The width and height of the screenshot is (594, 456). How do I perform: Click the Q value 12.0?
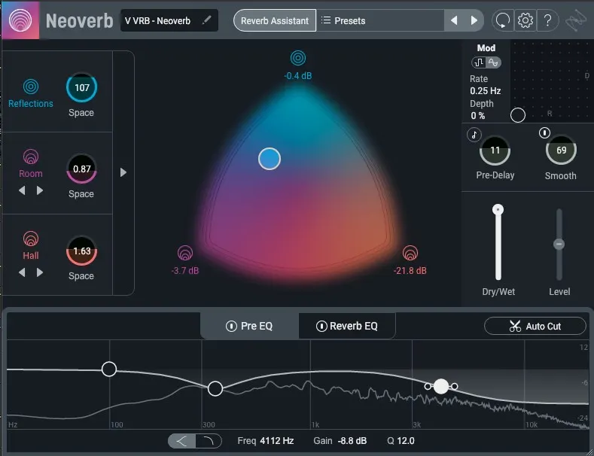tap(406, 441)
